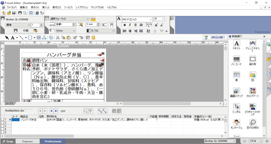Open the 書式(O) menu
Screen dimensions: 271x144
(x=57, y=7)
